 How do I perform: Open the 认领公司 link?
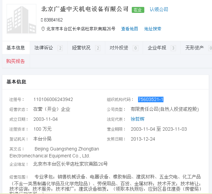pyautogui.click(x=159, y=10)
